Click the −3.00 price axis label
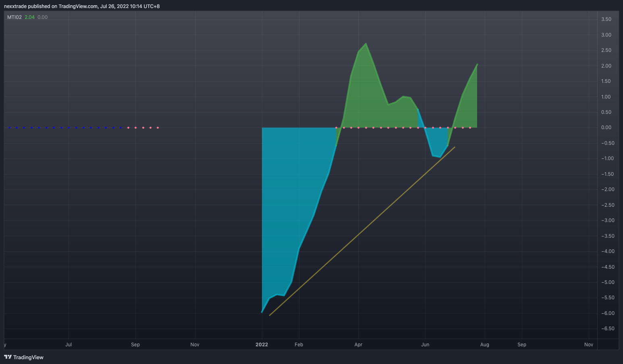Viewport: 623px width, 364px height. coord(608,220)
